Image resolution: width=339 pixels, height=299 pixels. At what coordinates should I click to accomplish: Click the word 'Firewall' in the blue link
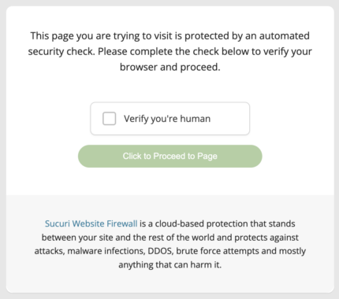click(x=122, y=223)
